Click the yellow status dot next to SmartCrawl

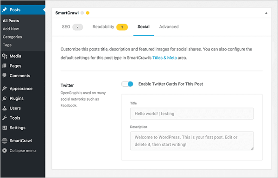[88, 13]
